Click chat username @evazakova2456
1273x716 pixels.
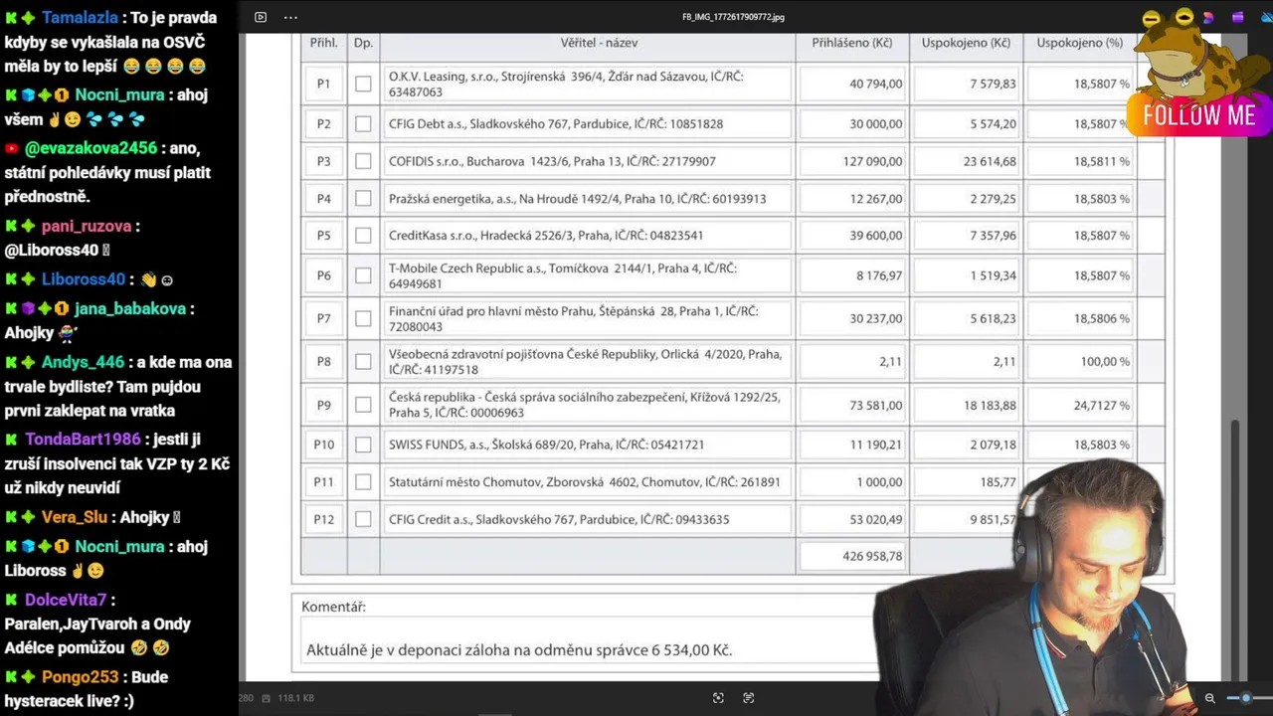(x=91, y=148)
